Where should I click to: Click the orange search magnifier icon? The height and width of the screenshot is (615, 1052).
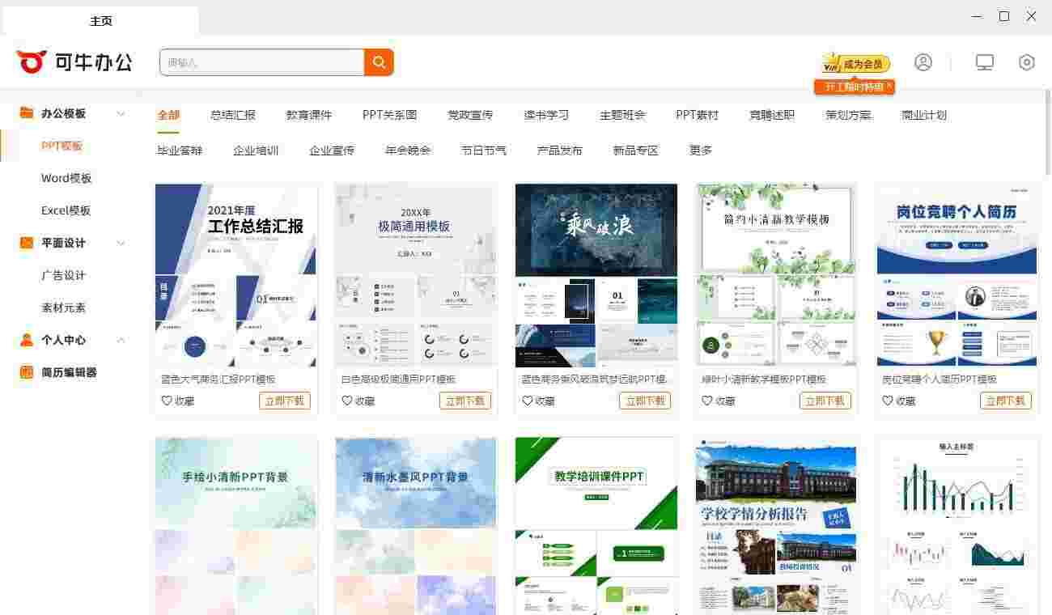(378, 61)
